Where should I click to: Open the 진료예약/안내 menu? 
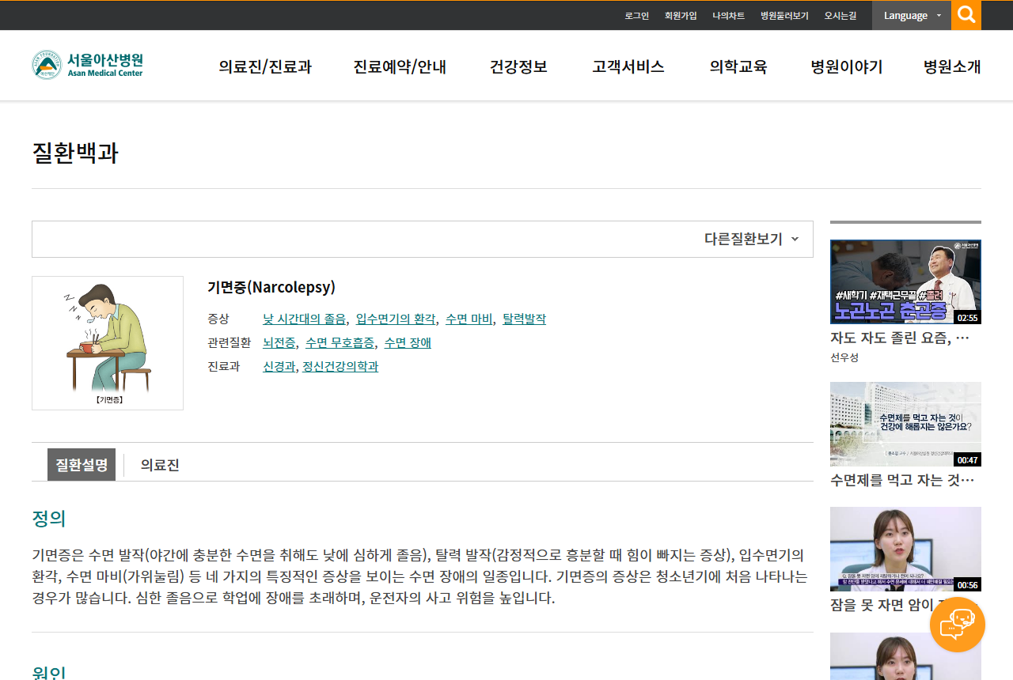[400, 66]
